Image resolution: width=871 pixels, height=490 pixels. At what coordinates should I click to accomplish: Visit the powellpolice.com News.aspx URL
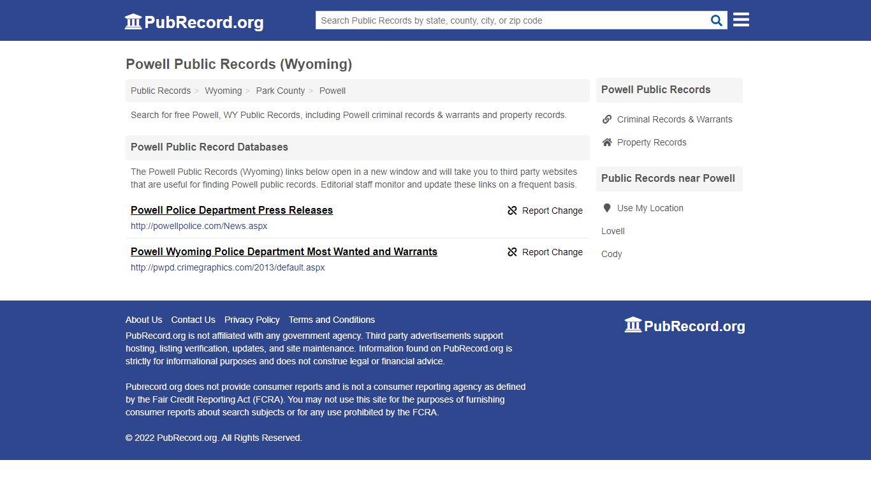199,226
